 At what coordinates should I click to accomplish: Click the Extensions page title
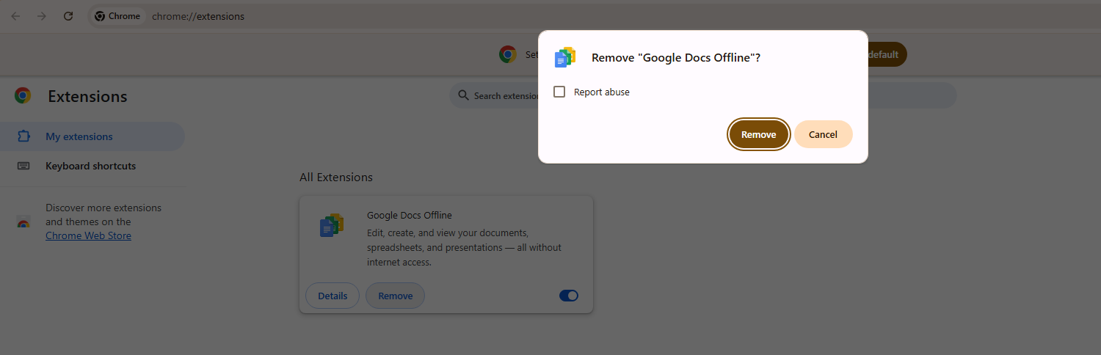tap(87, 96)
